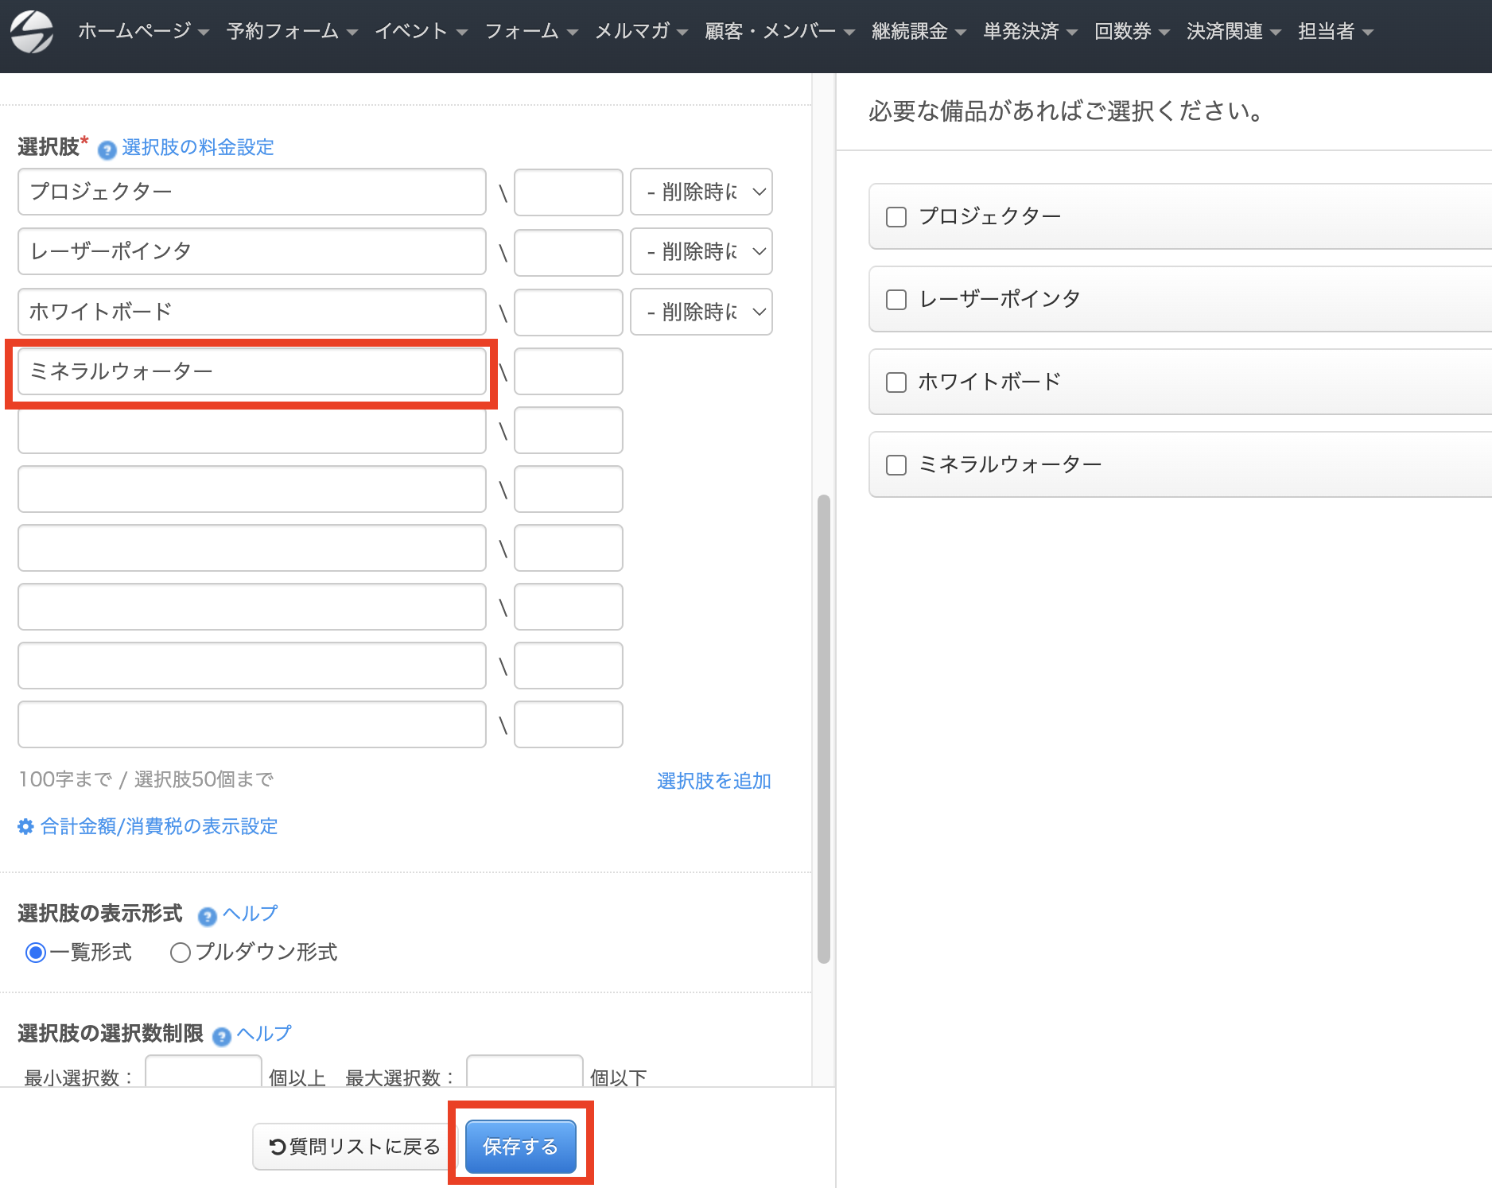This screenshot has height=1188, width=1492.
Task: Check the ホワイトボード checkbox in the preview
Action: 896,382
